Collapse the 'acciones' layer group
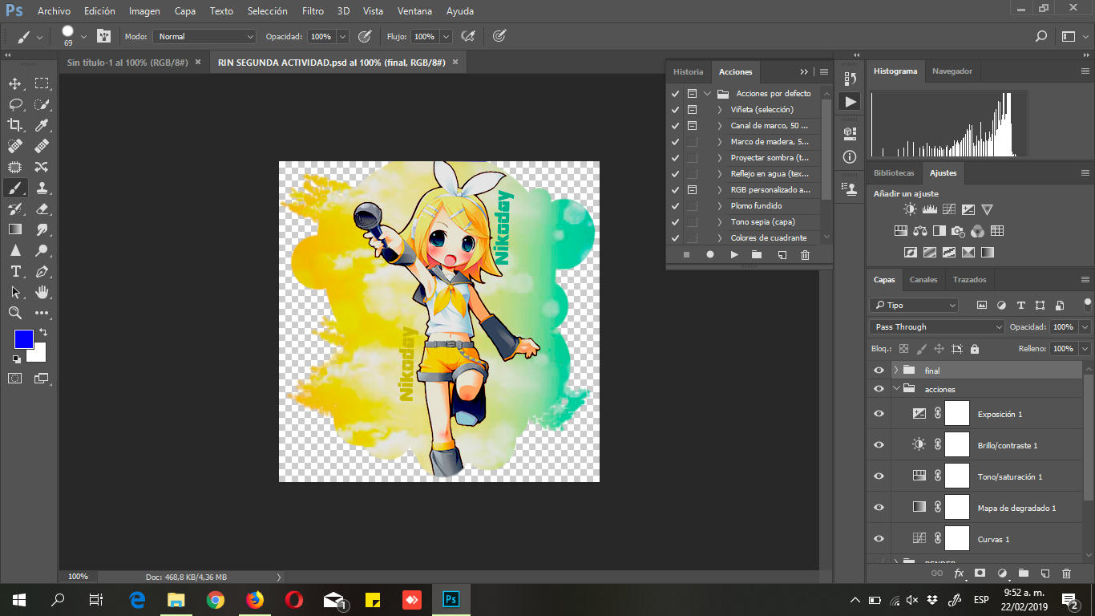The image size is (1095, 616). (x=896, y=389)
